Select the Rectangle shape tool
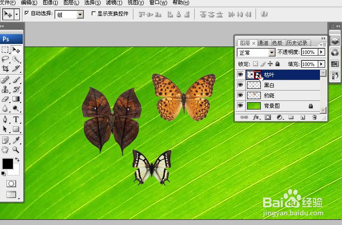The width and height of the screenshot is (342, 225). [16, 129]
